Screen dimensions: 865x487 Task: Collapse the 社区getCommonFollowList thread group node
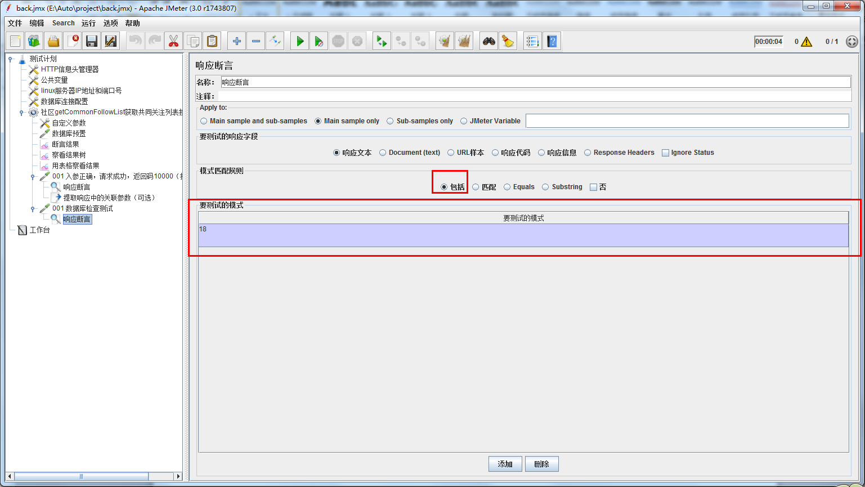pyautogui.click(x=21, y=112)
